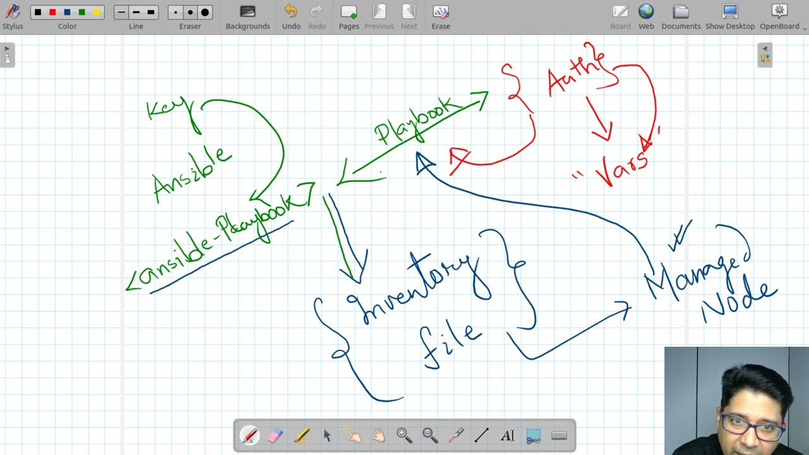Show the virtual keyboard
This screenshot has height=455, width=809.
[559, 435]
